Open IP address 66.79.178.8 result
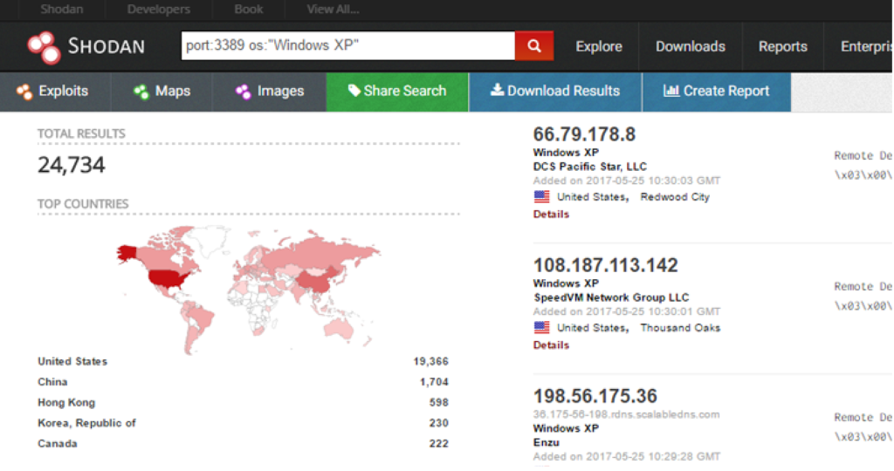The image size is (894, 471). tap(584, 134)
